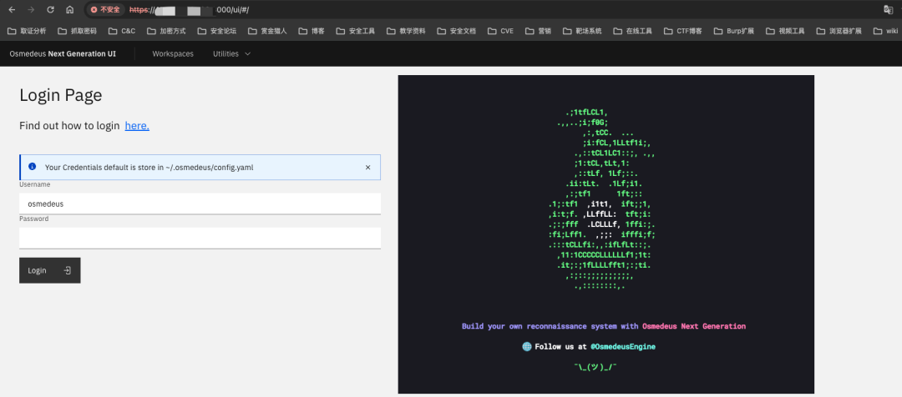The image size is (902, 397).
Task: Open the '靶场系统' bookmark folder
Action: (582, 31)
